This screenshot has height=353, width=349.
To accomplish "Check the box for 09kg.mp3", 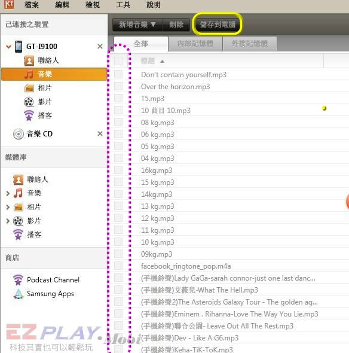I will (118, 254).
